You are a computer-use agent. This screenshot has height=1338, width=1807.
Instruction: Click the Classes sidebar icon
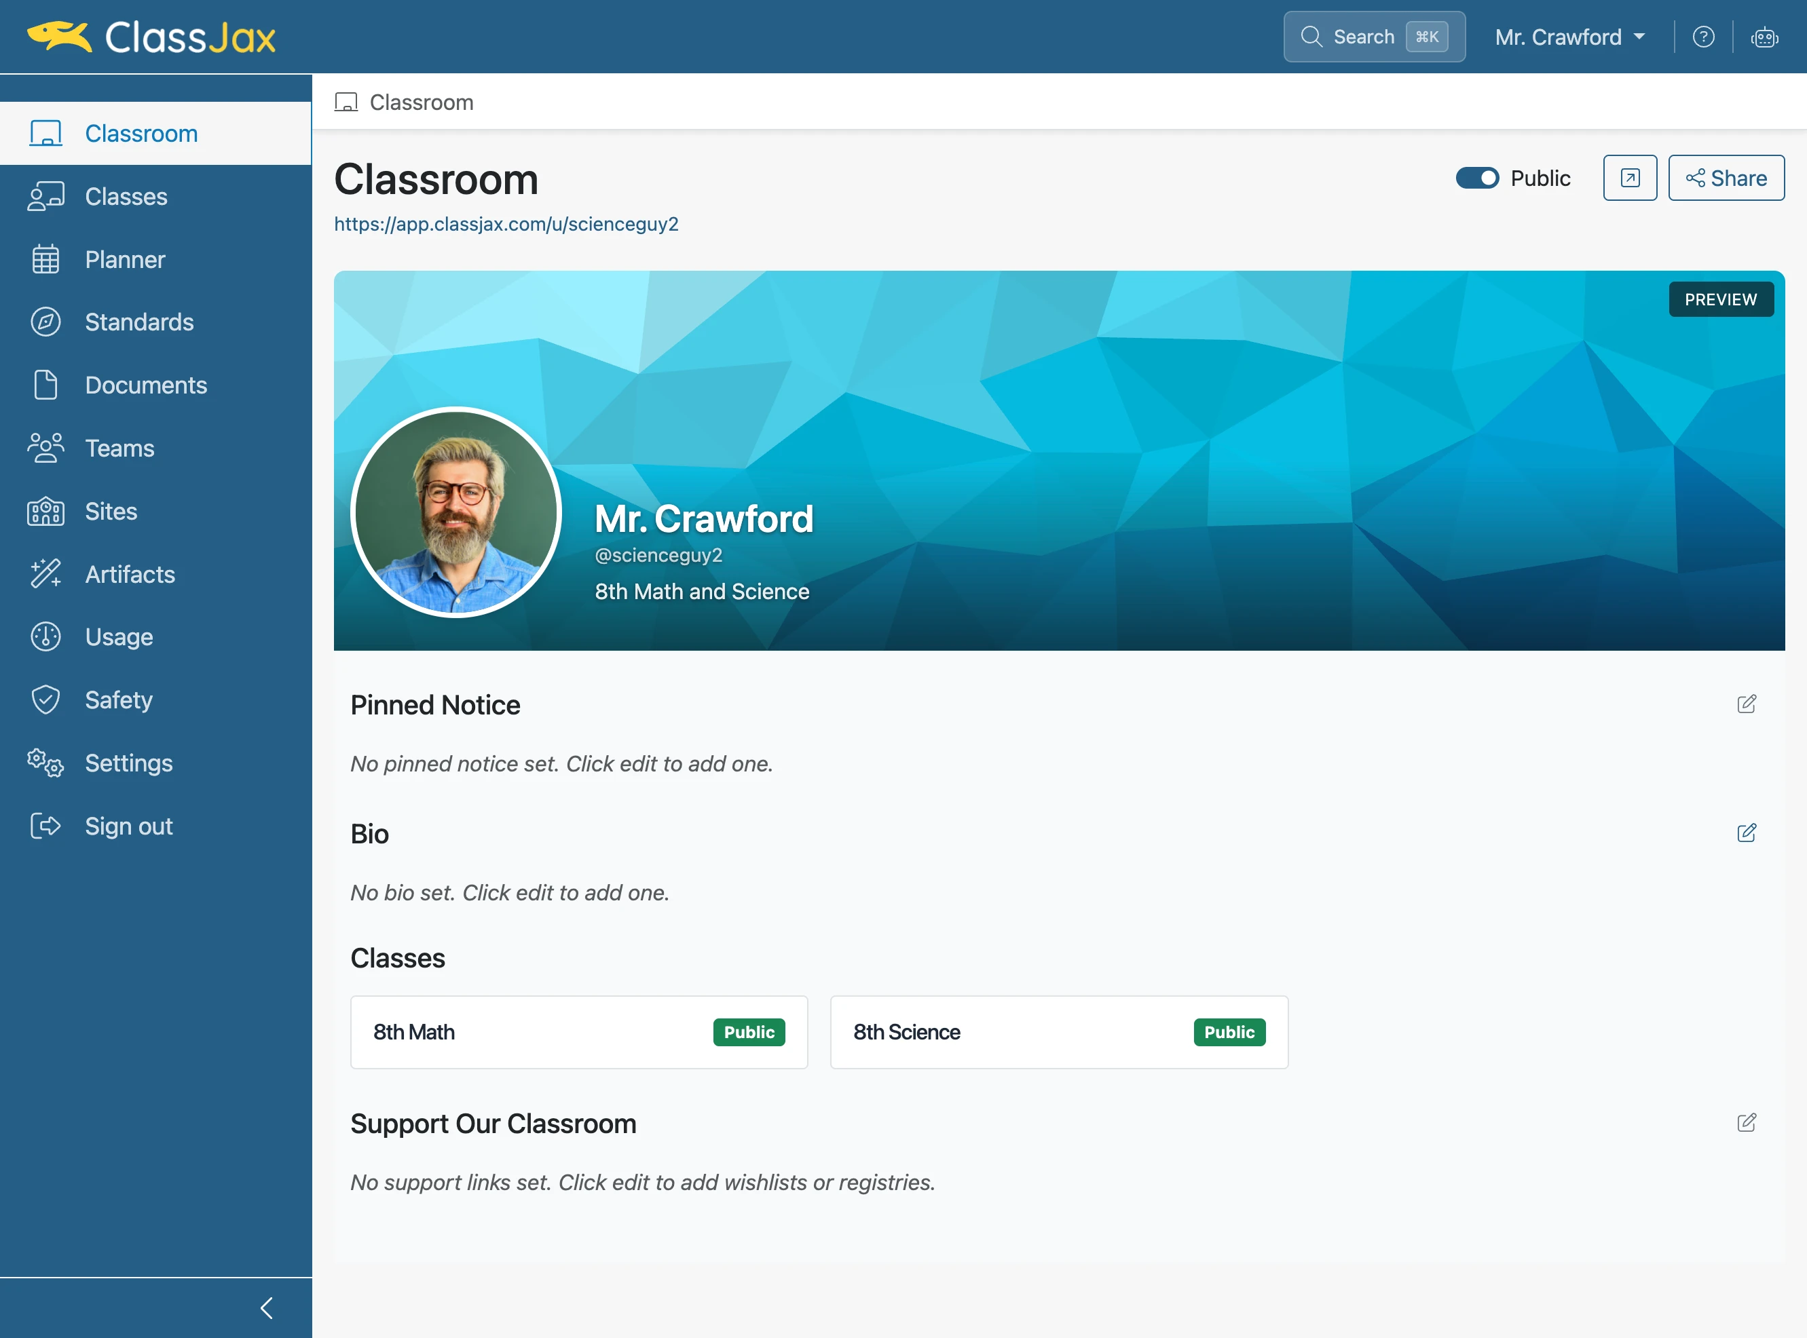click(45, 197)
